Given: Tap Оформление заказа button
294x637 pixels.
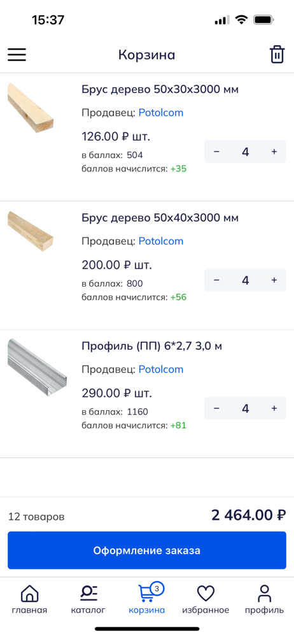Looking at the screenshot, I should [x=147, y=550].
